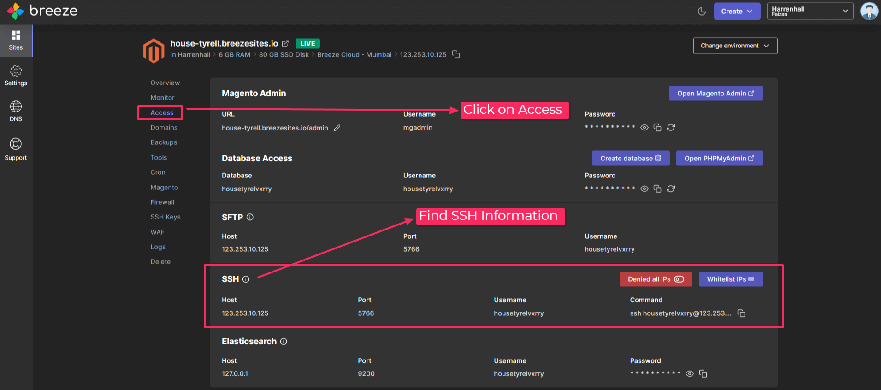Click the breeze logo
The height and width of the screenshot is (390, 881).
tap(42, 11)
